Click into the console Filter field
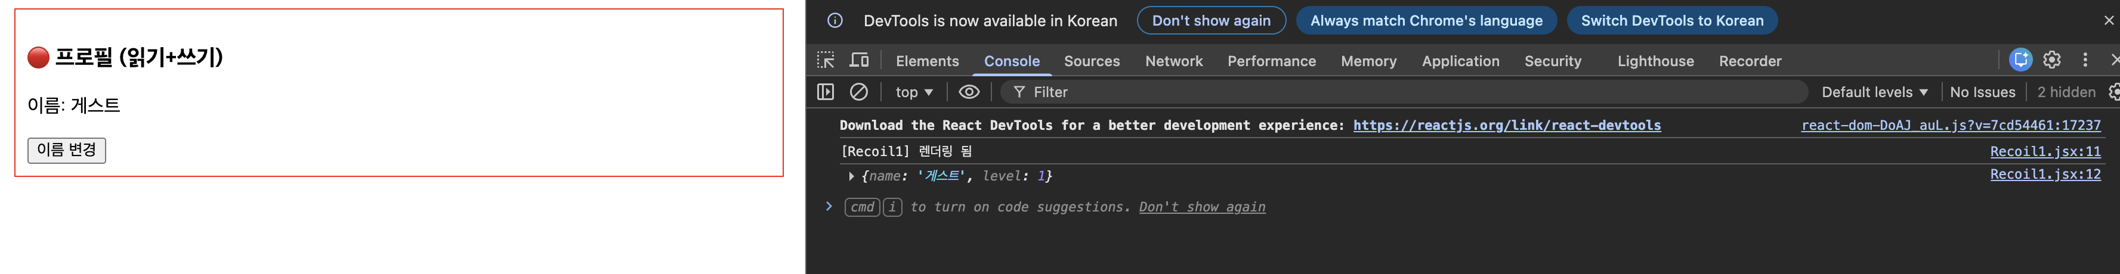The height and width of the screenshot is (274, 2120). (1399, 92)
